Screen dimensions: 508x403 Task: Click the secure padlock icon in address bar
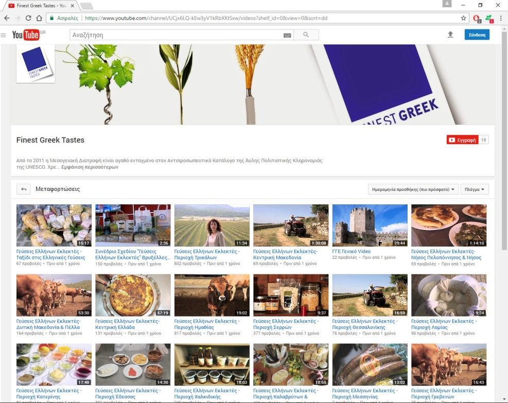51,18
